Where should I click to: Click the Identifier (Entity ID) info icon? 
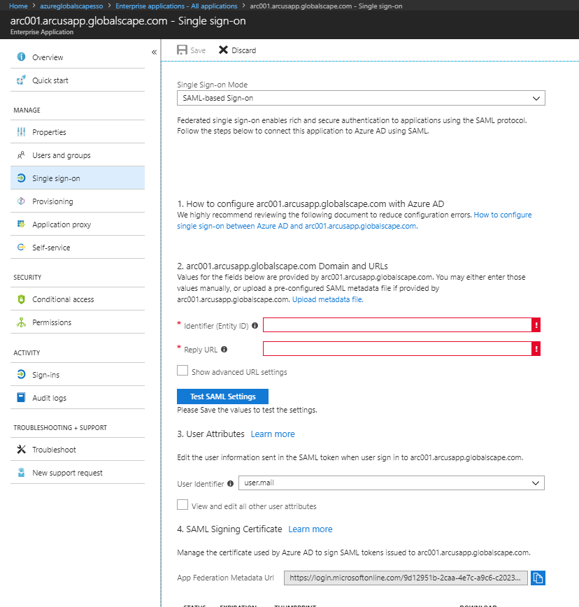point(255,326)
